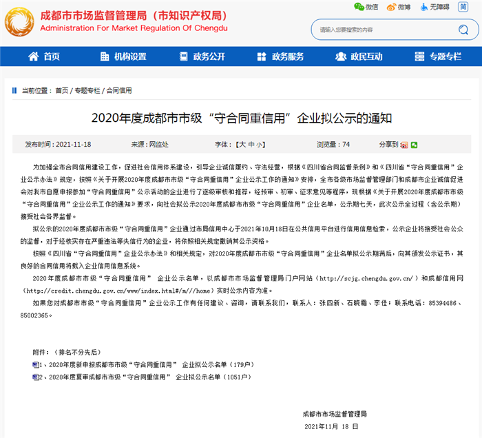Viewport: 482px width, 438px height.
Task: Set font size to 大
Action: point(242,145)
